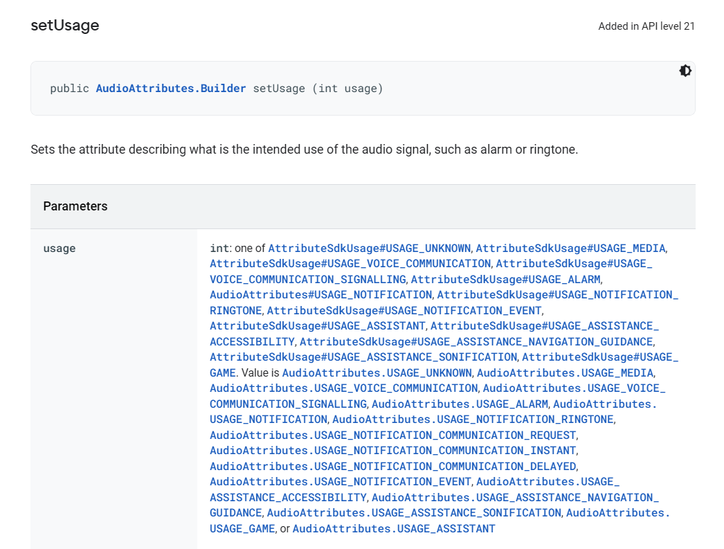724x549 pixels.
Task: Open the AudioAttributes.USAGE_NOTIFICATION_COMMUNICATION_INSTANT link
Action: pyautogui.click(x=393, y=451)
